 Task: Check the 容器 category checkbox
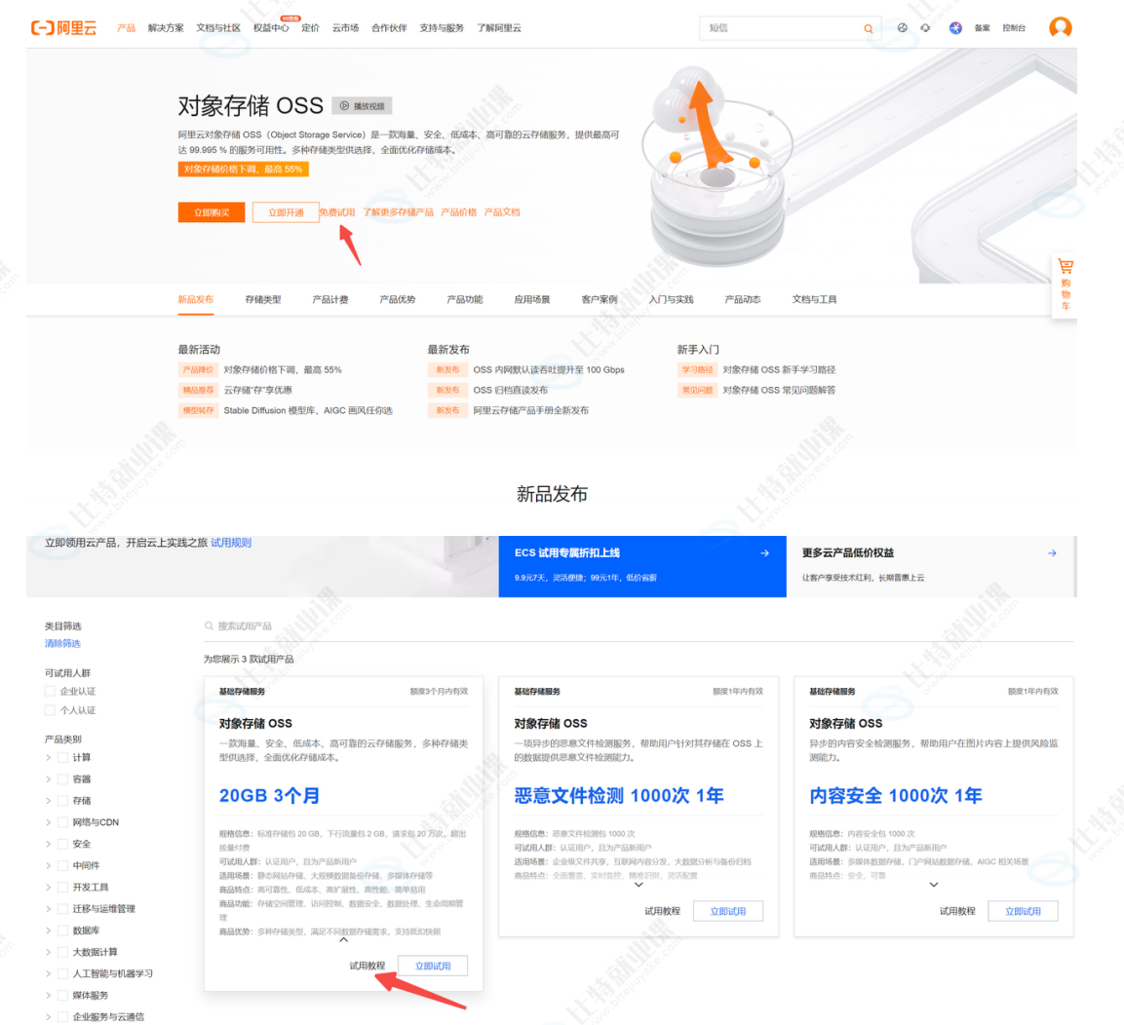(x=63, y=778)
